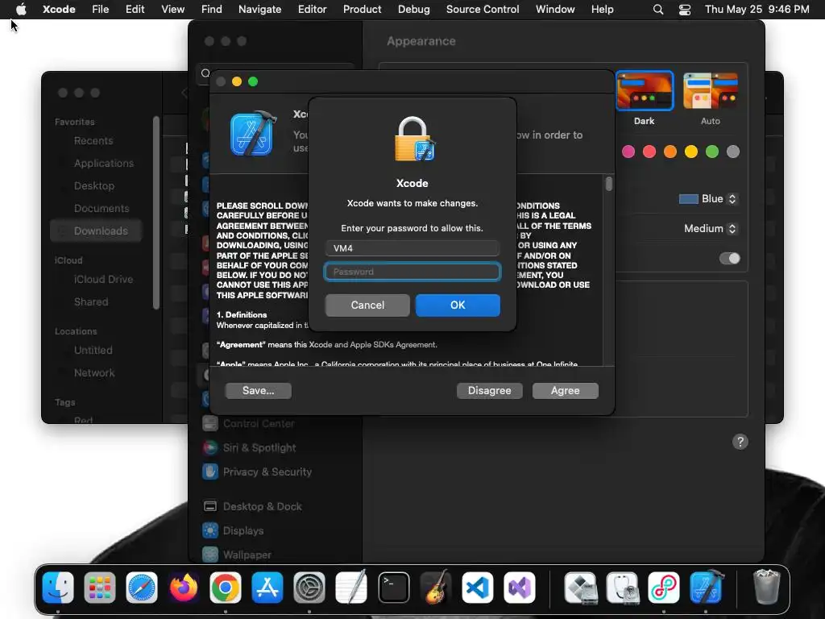Open the App Store dock icon
The height and width of the screenshot is (619, 825).
pos(267,588)
